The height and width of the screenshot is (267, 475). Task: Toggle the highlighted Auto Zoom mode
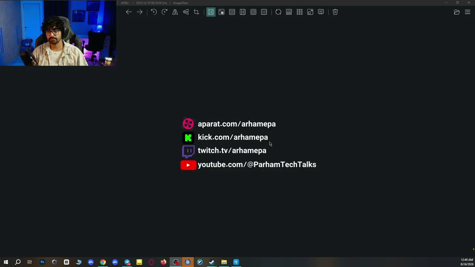(211, 12)
